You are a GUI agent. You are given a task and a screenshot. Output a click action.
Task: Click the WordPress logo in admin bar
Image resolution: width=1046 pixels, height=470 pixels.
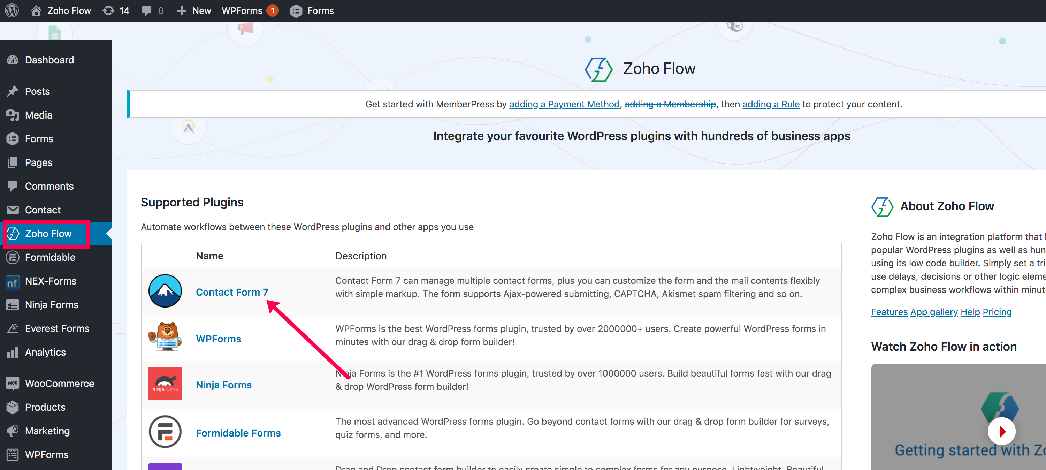[12, 10]
